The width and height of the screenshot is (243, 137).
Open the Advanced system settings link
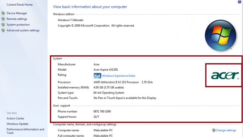[23, 30]
